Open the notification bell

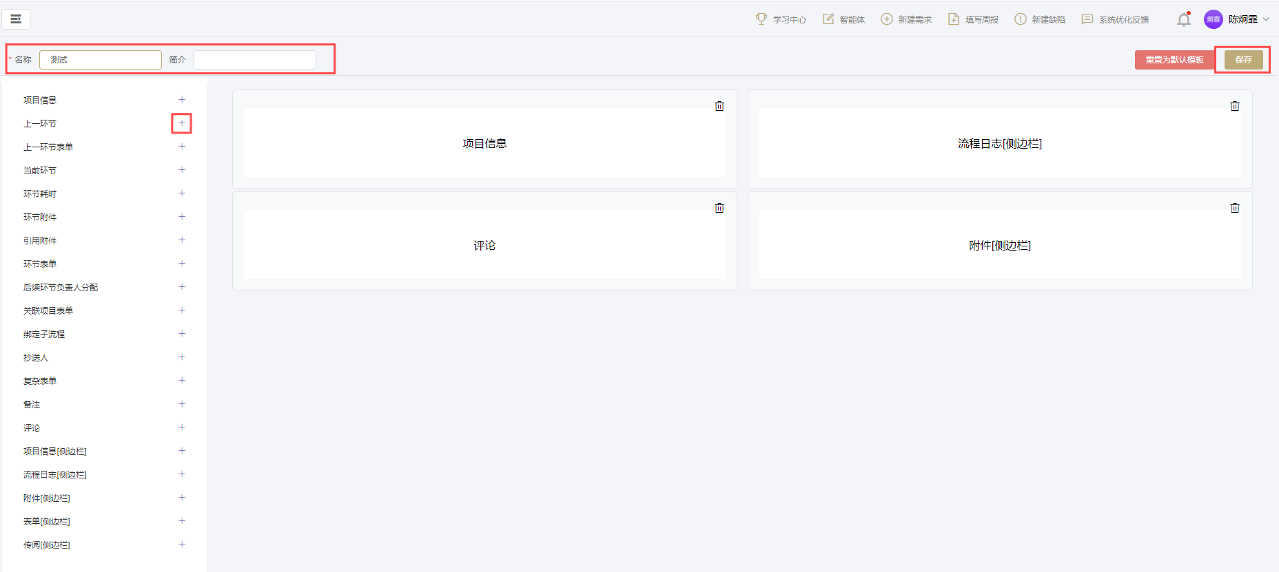[1184, 19]
